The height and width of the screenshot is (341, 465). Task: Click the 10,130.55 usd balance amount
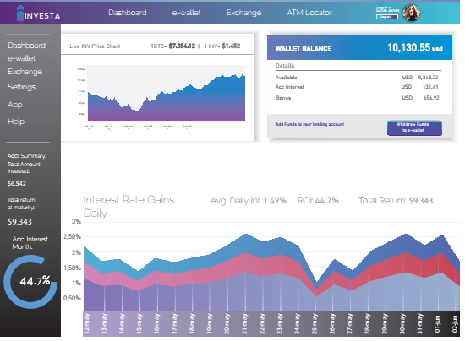(x=415, y=47)
